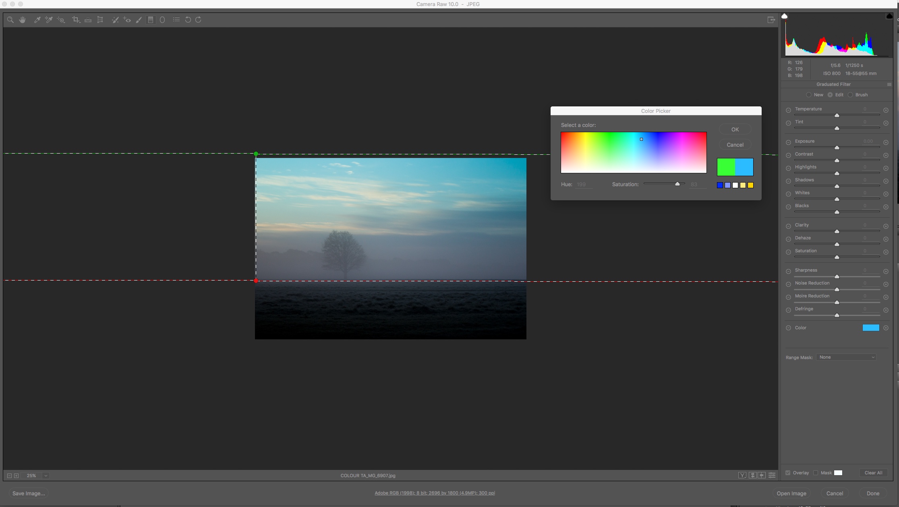The image size is (899, 507).
Task: Select the Spot Removal brush tool
Action: pos(115,20)
